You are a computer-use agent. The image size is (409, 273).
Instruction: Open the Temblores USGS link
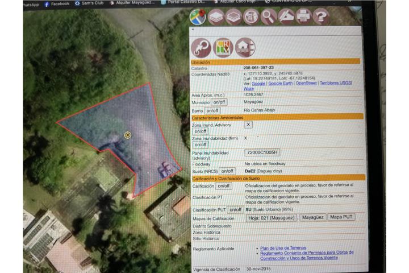tap(336, 83)
